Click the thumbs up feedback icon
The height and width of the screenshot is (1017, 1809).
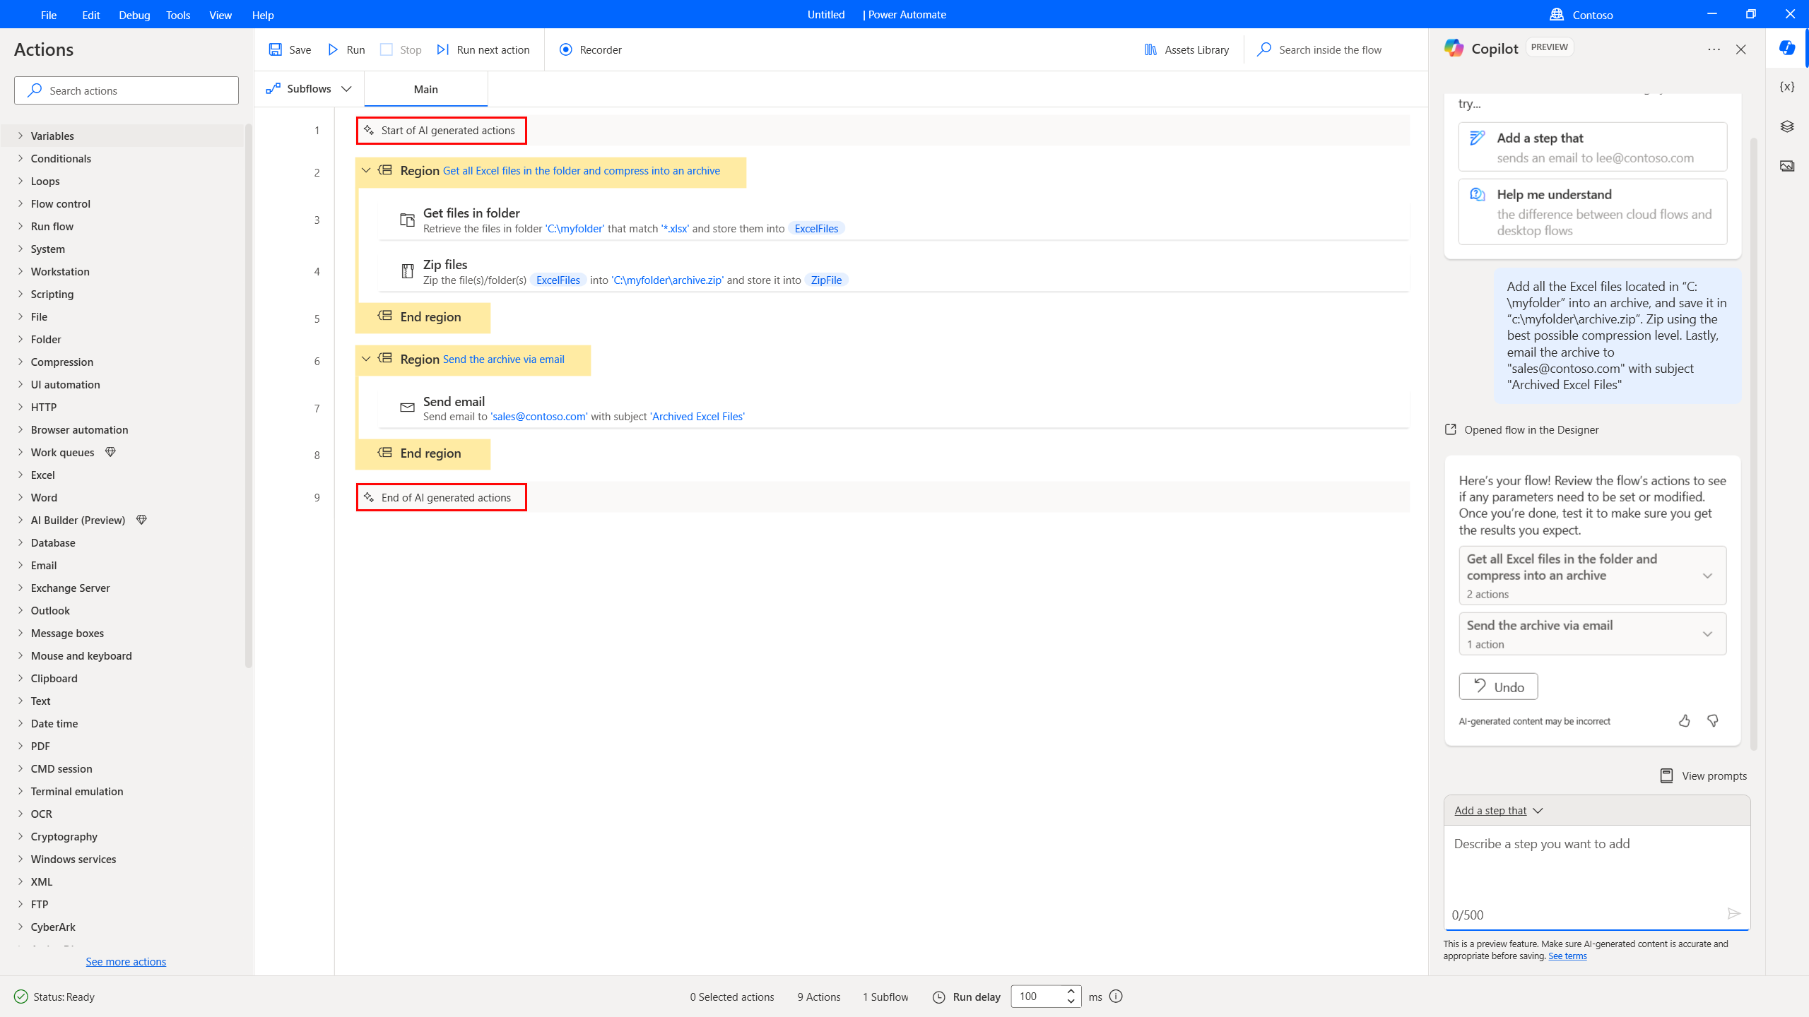[x=1685, y=720]
